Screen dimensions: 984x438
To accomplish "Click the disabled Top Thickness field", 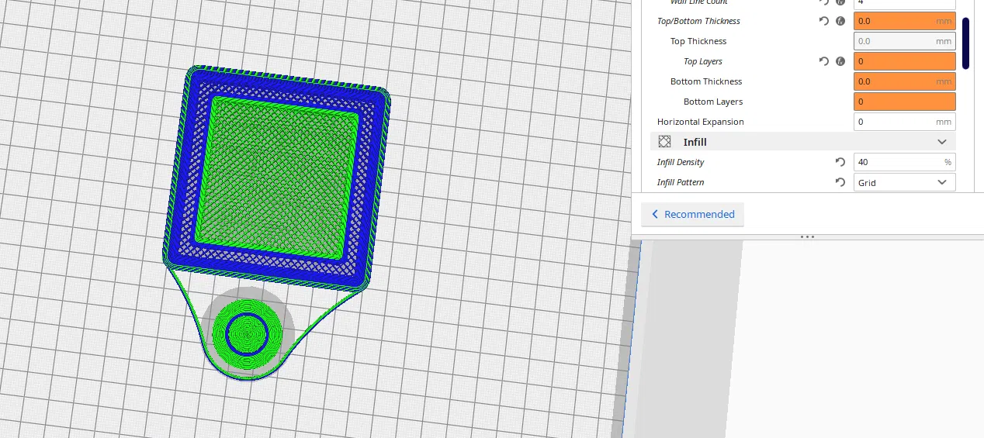I will (905, 41).
